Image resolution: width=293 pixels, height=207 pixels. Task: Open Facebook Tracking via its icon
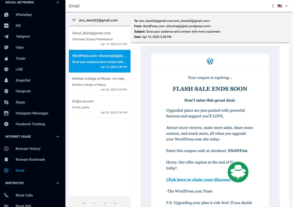pyautogui.click(x=6, y=124)
